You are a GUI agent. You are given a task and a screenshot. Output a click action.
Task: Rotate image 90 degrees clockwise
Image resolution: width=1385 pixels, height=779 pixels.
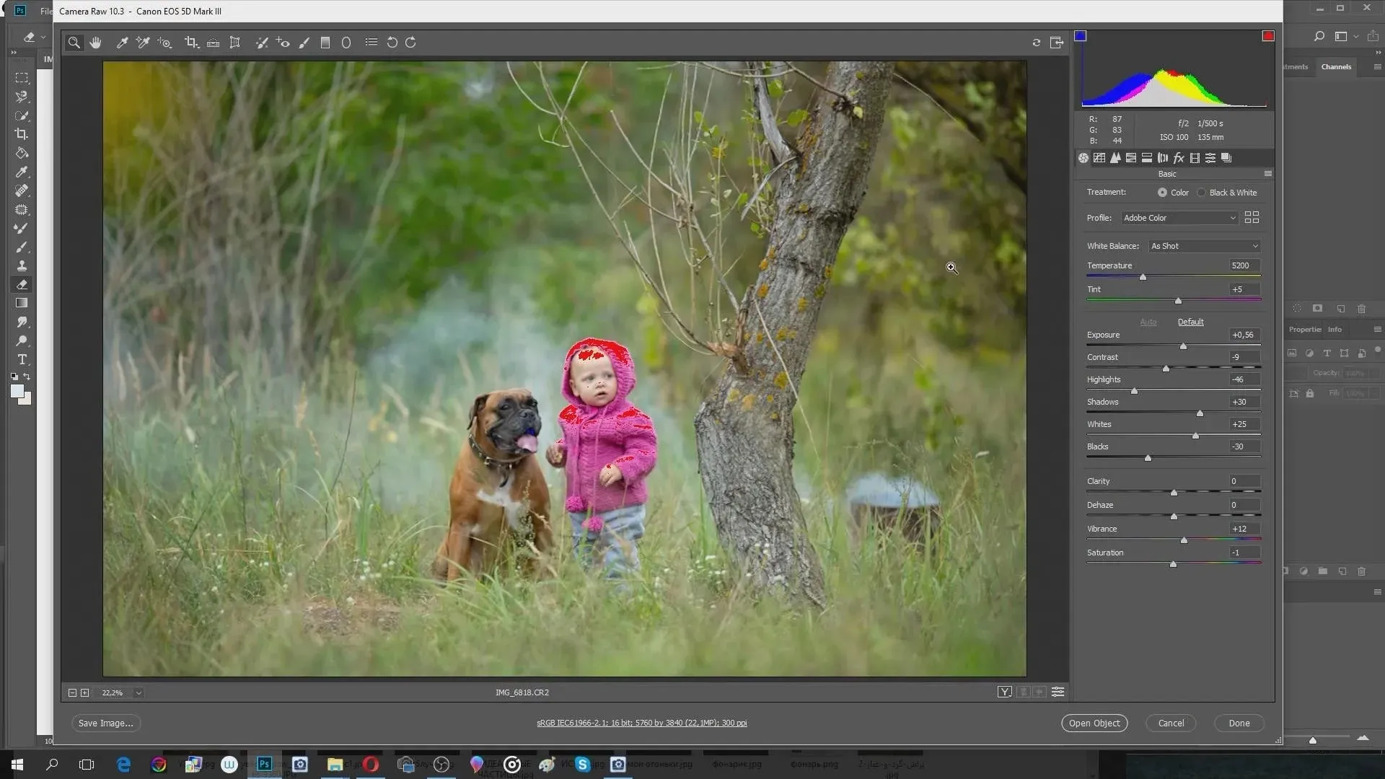click(x=410, y=43)
